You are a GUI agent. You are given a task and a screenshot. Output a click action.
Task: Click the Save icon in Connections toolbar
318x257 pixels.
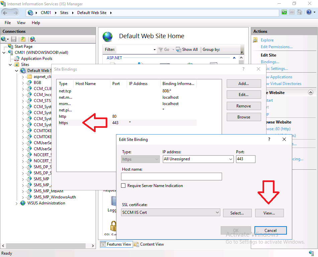coord(14,39)
